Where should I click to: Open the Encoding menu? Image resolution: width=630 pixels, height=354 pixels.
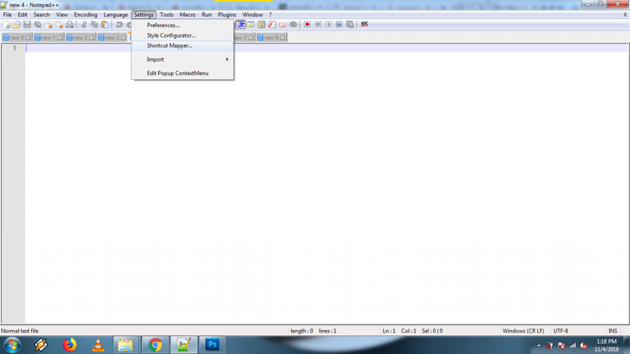point(86,15)
